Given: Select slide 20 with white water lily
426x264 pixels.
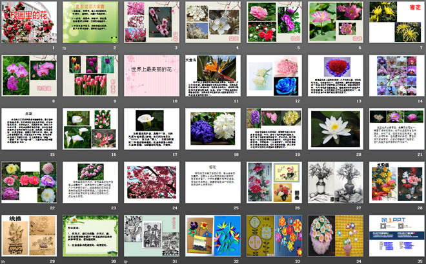Looking at the screenshot, I should pyautogui.click(x=336, y=129).
